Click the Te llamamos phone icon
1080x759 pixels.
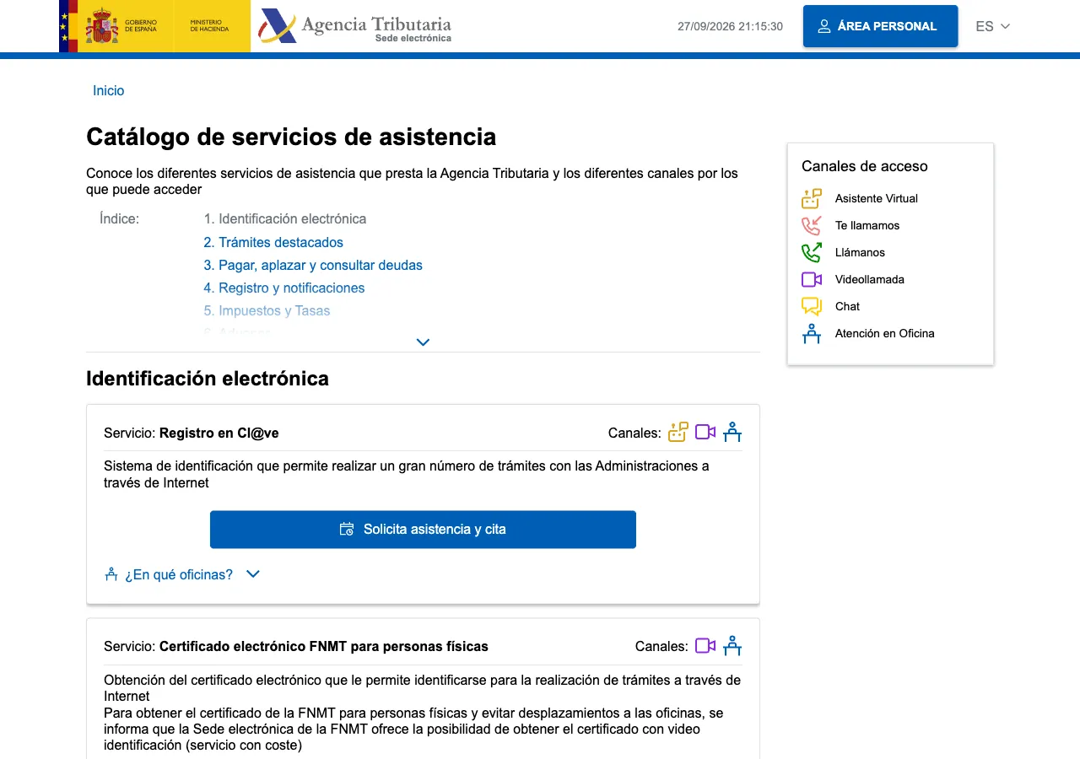tap(811, 226)
